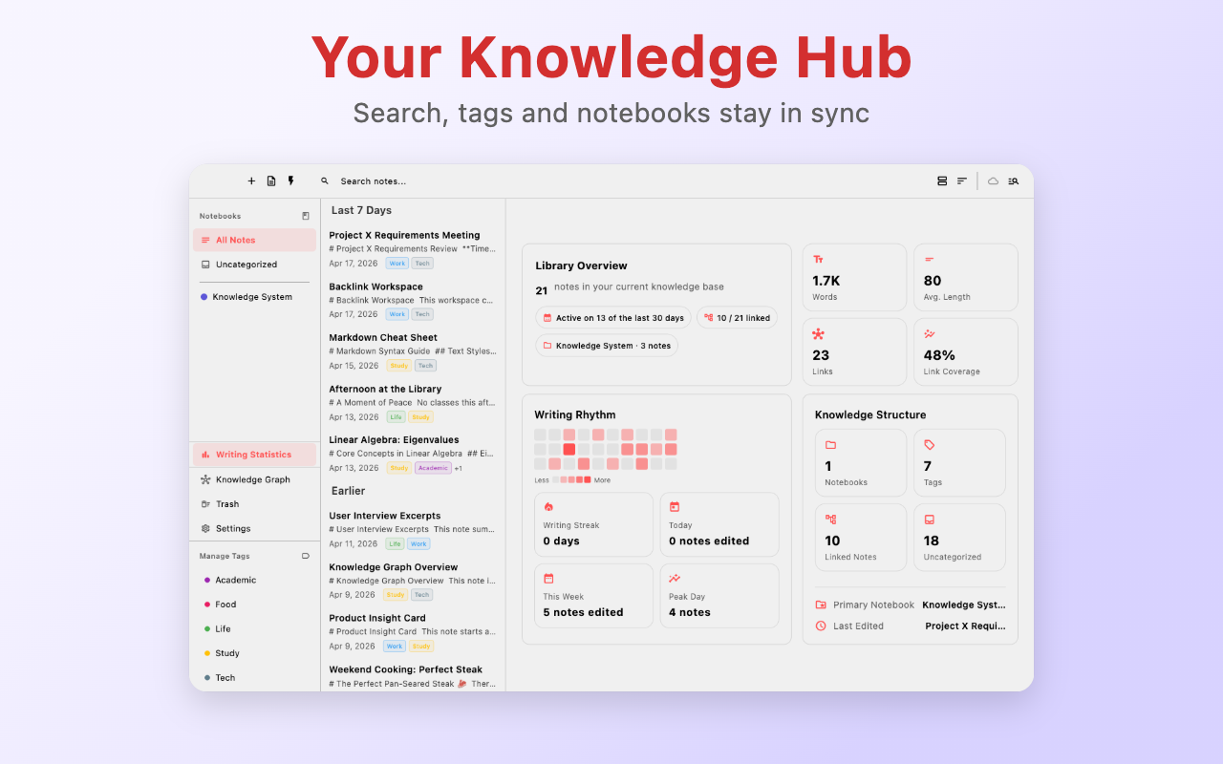Open the Product Insight Card note
This screenshot has width=1223, height=764.
coord(413,631)
